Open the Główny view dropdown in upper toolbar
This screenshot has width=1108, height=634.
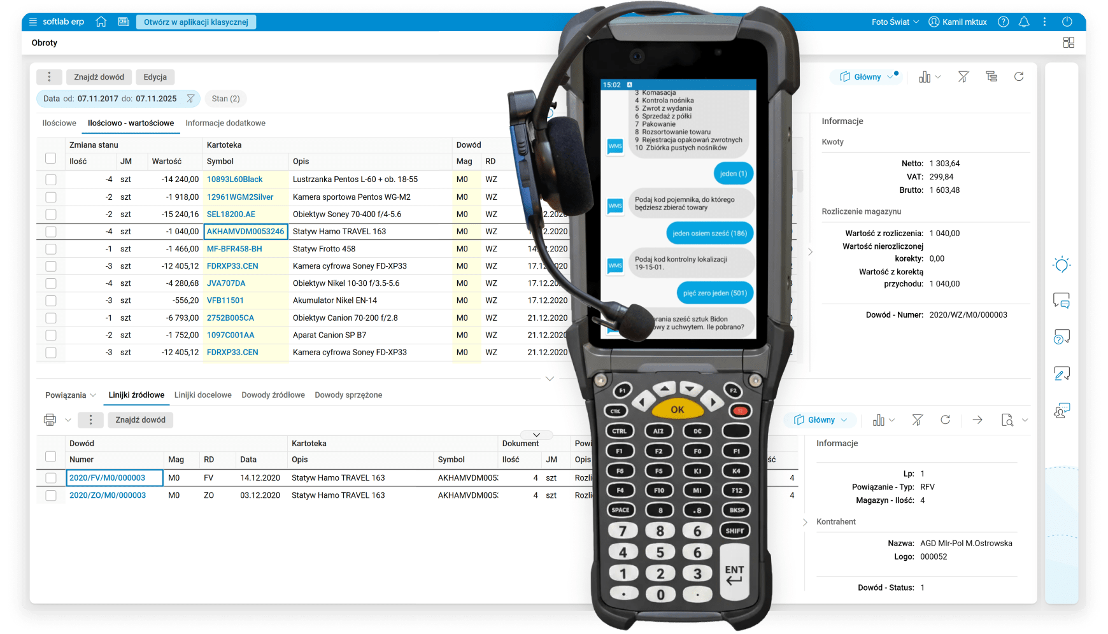pos(866,77)
